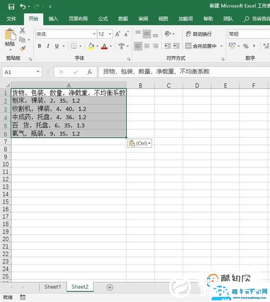This screenshot has height=302, width=270.
Task: Decrease font size with the smaller A
Action: pyautogui.click(x=126, y=34)
